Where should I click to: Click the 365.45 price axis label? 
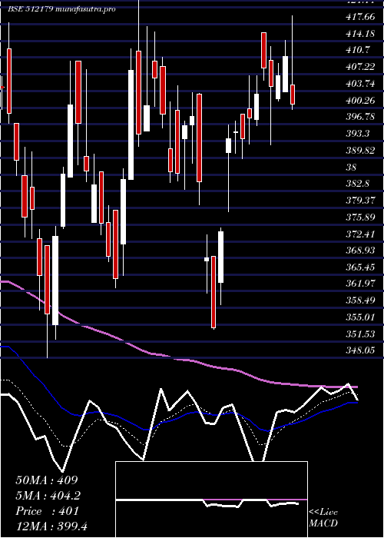(360, 267)
